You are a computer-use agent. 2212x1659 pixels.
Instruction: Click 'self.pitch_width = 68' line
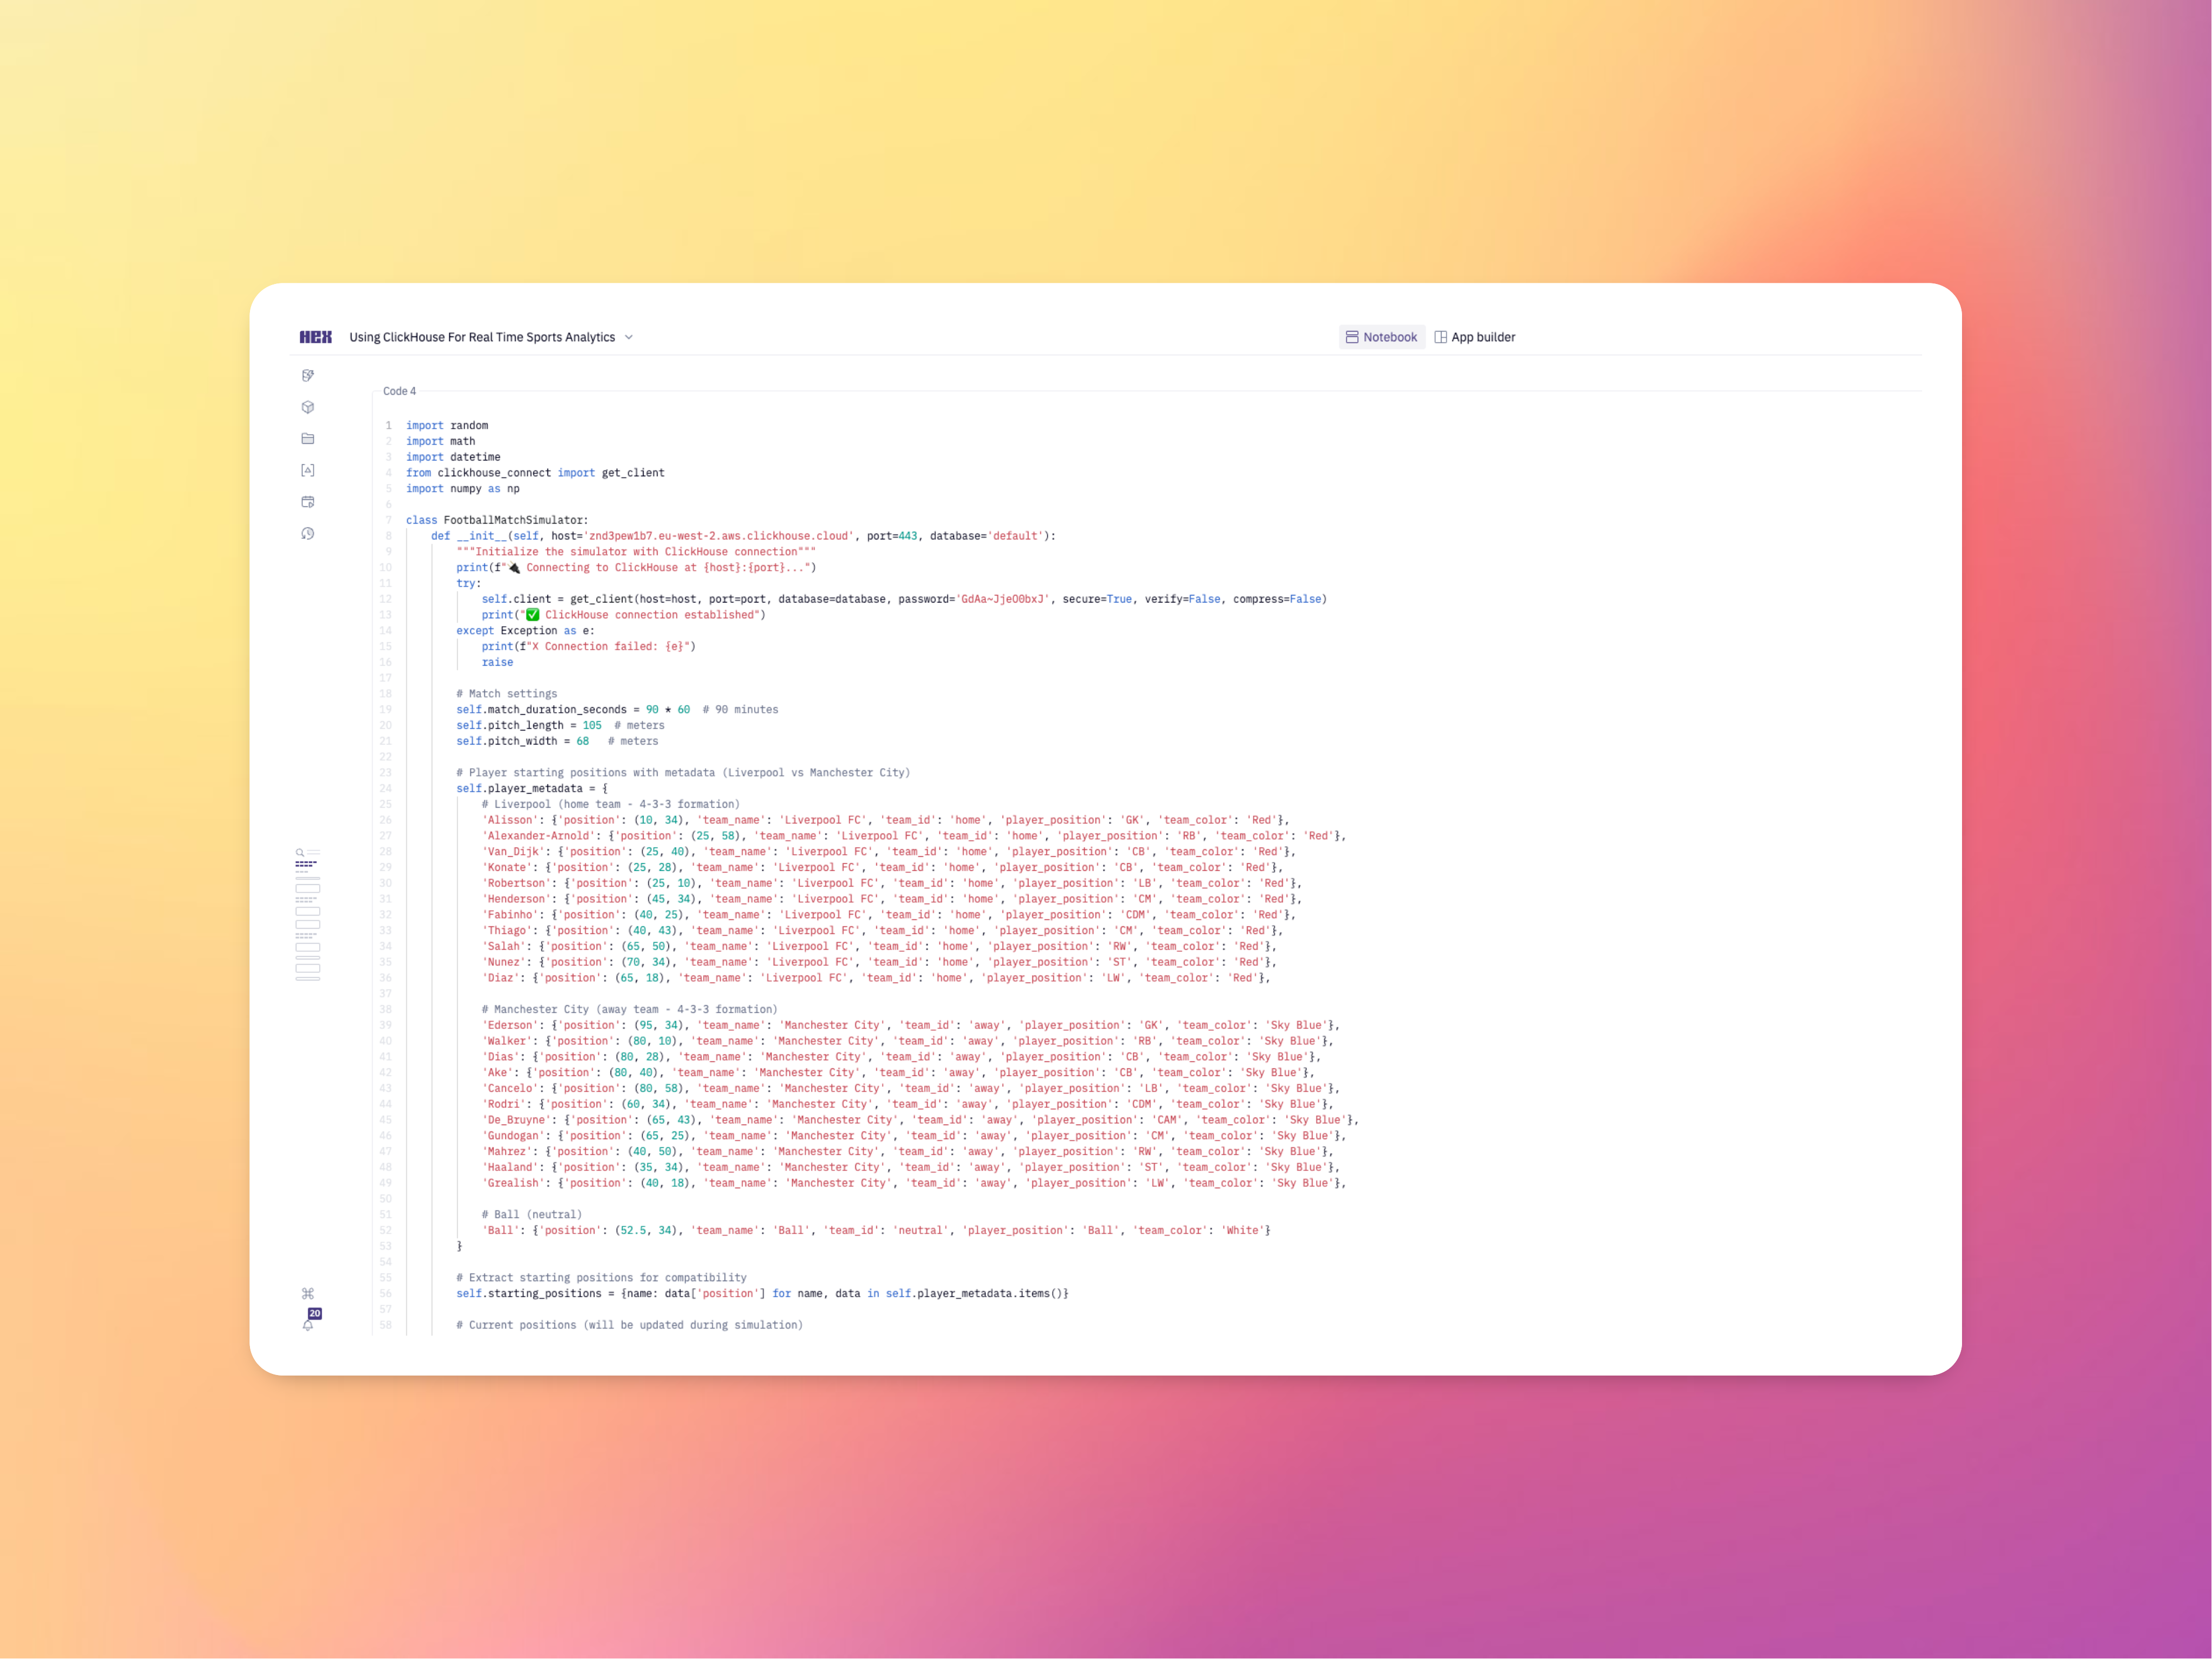(x=557, y=741)
